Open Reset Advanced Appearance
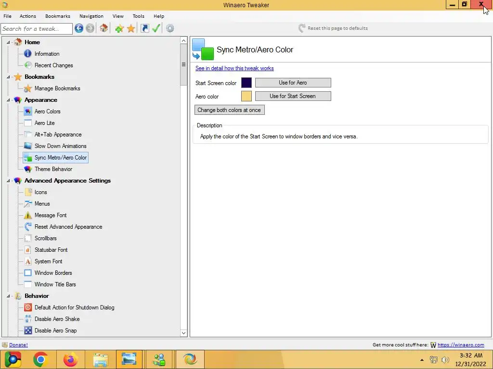Screen dimensions: 493x369 68,227
